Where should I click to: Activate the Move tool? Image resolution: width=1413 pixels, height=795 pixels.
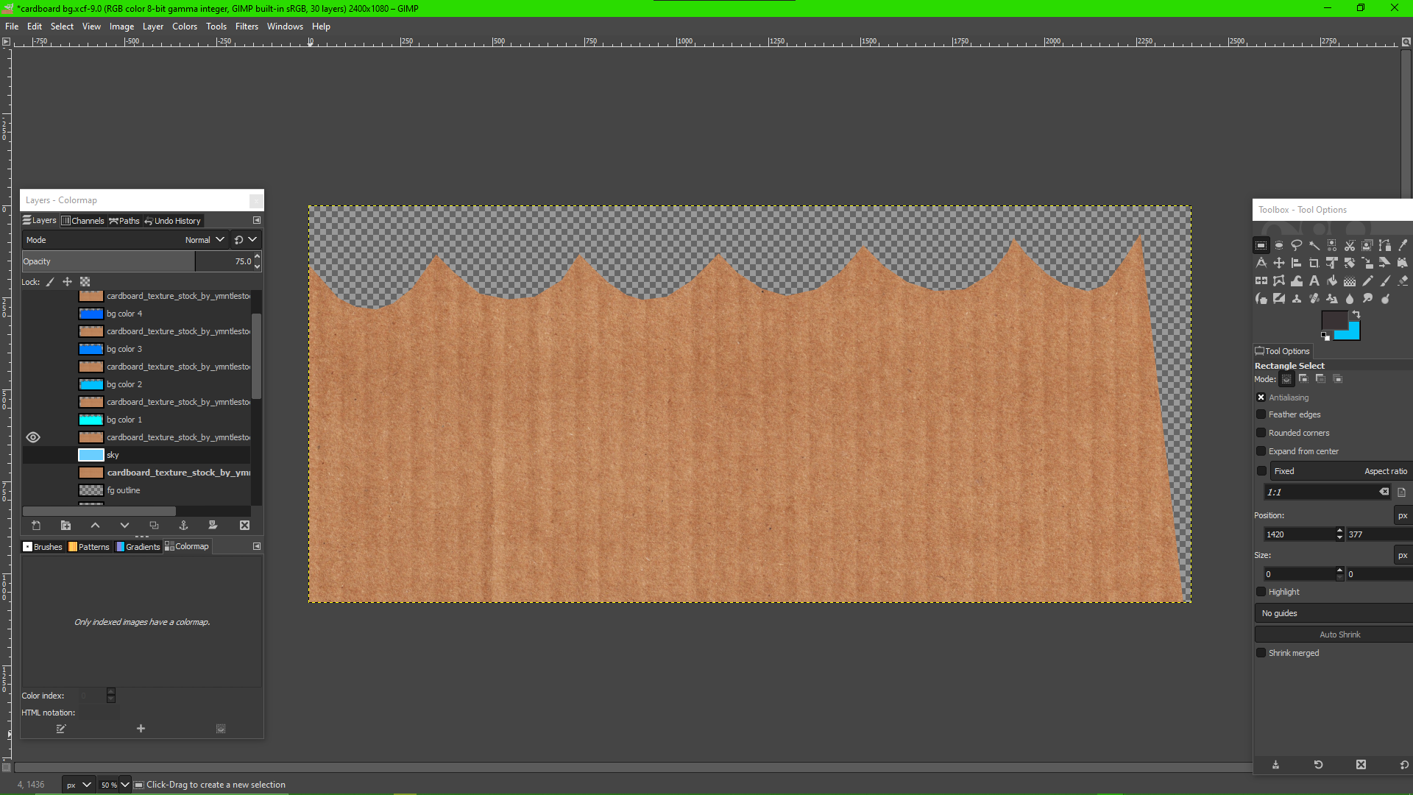[x=1279, y=263]
